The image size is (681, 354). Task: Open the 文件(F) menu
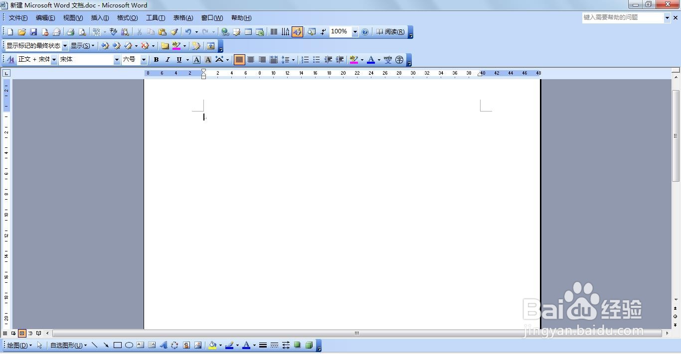18,18
